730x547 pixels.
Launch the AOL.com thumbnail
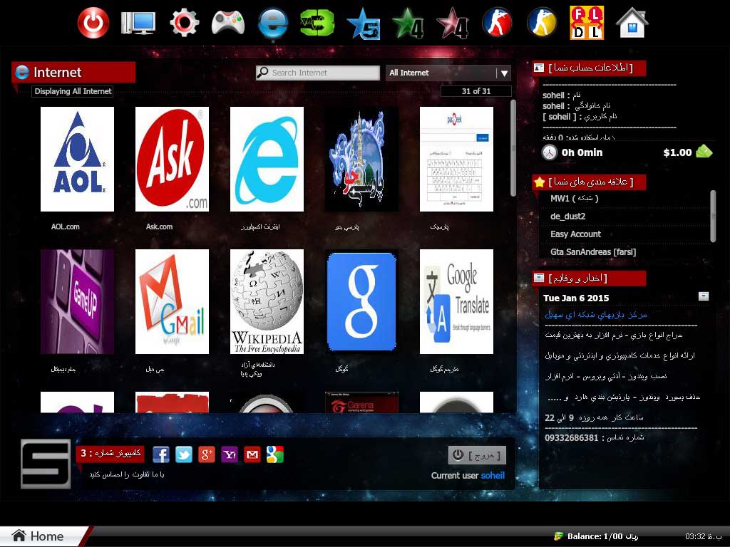77,159
